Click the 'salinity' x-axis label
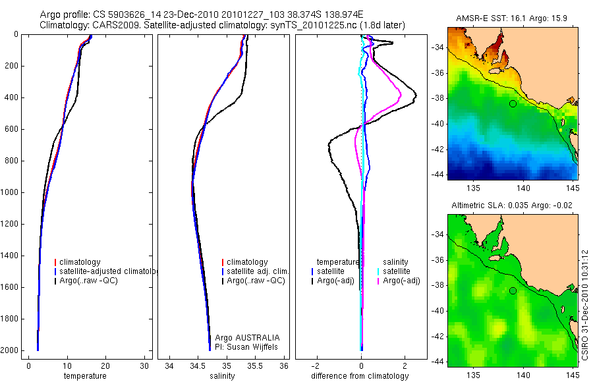Image resolution: width=593 pixels, height=382 pixels. (223, 376)
